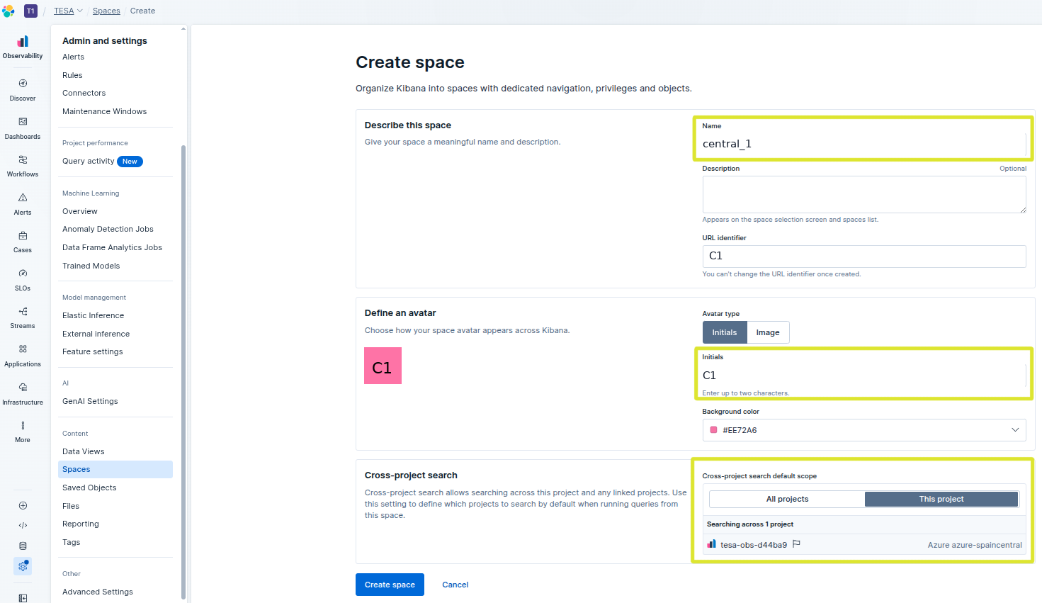This screenshot has width=1042, height=603.
Task: Click into the Description text area
Action: (x=864, y=194)
